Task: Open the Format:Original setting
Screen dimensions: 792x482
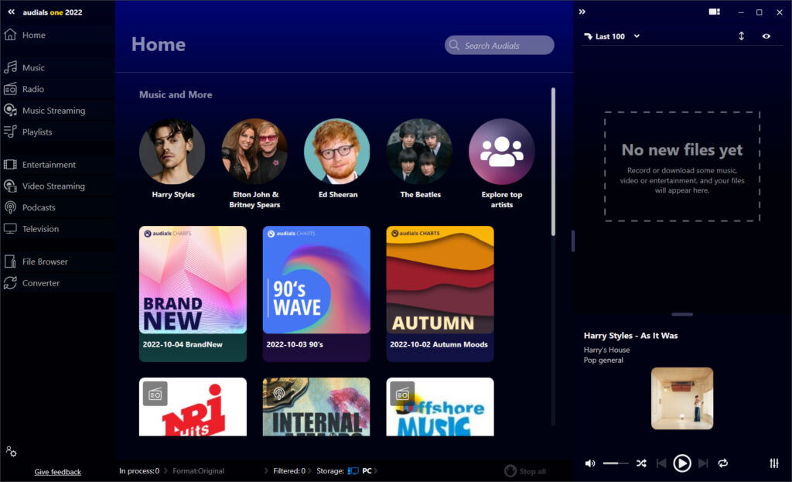Action: pos(199,471)
